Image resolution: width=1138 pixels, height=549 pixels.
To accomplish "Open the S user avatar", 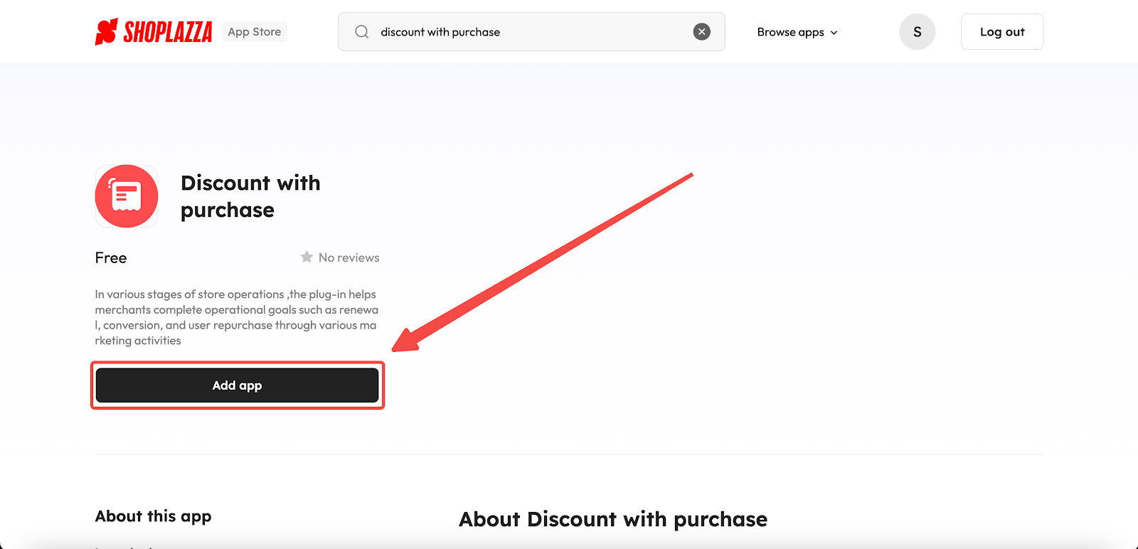I will click(917, 32).
